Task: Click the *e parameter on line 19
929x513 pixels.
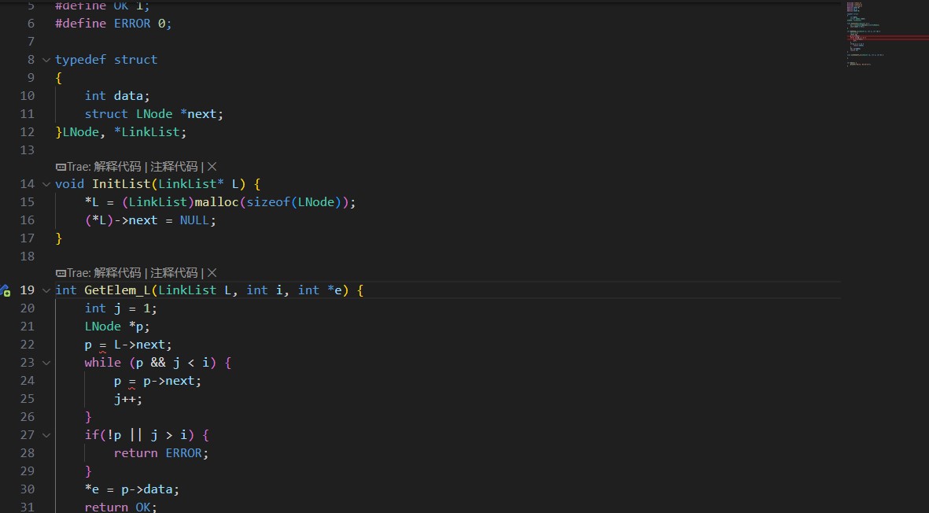Action: [x=335, y=290]
